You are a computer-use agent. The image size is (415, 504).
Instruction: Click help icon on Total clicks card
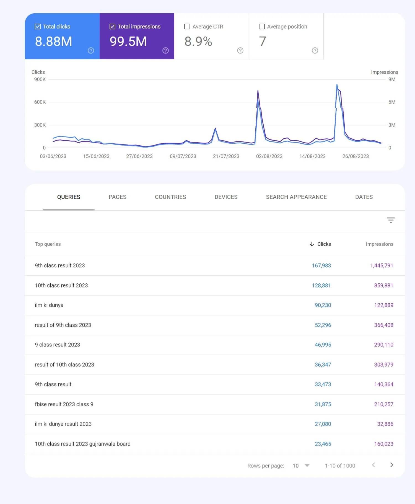(91, 50)
